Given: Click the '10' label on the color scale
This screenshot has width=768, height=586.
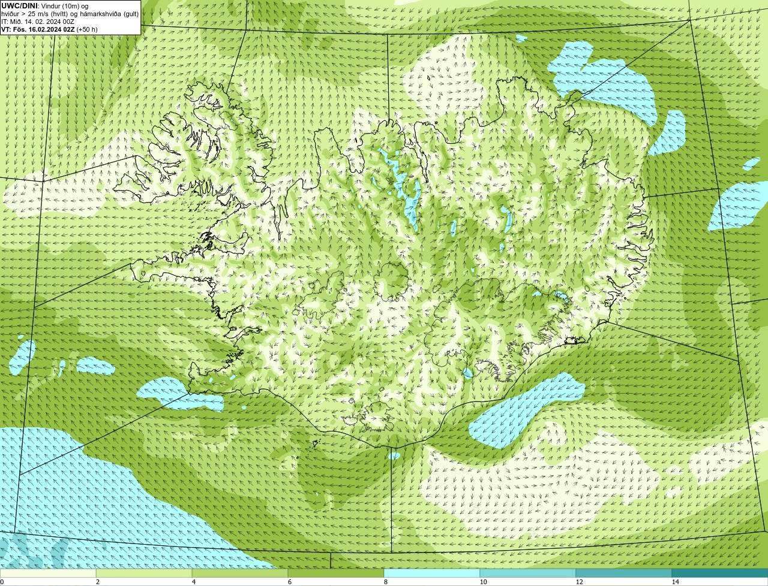Looking at the screenshot, I should [483, 582].
